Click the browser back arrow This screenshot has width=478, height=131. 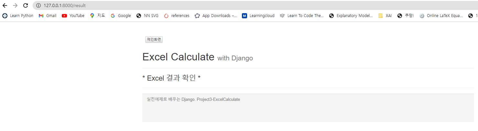coord(5,5)
